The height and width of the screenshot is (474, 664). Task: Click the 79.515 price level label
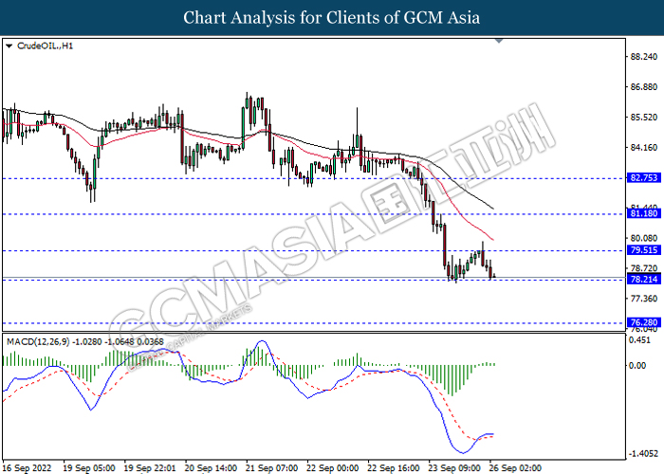(x=644, y=250)
